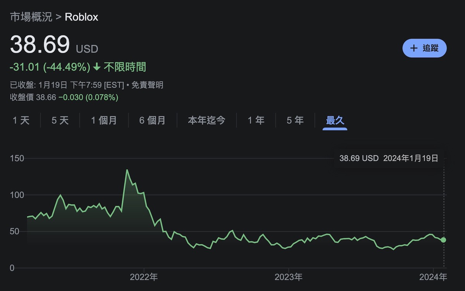Switch to the 1 個月 range tab
Image resolution: width=465 pixels, height=291 pixels.
pyautogui.click(x=104, y=121)
